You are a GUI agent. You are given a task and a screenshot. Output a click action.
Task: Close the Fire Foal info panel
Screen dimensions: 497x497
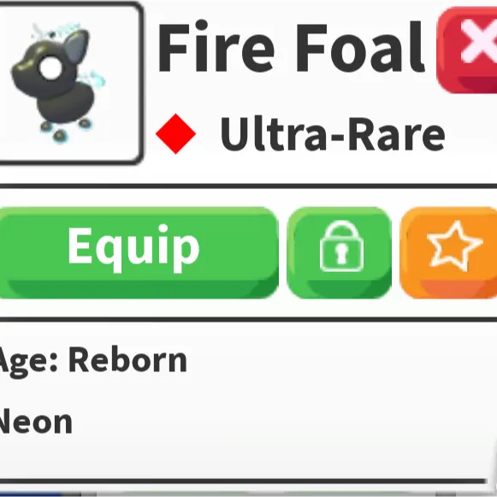pyautogui.click(x=466, y=50)
